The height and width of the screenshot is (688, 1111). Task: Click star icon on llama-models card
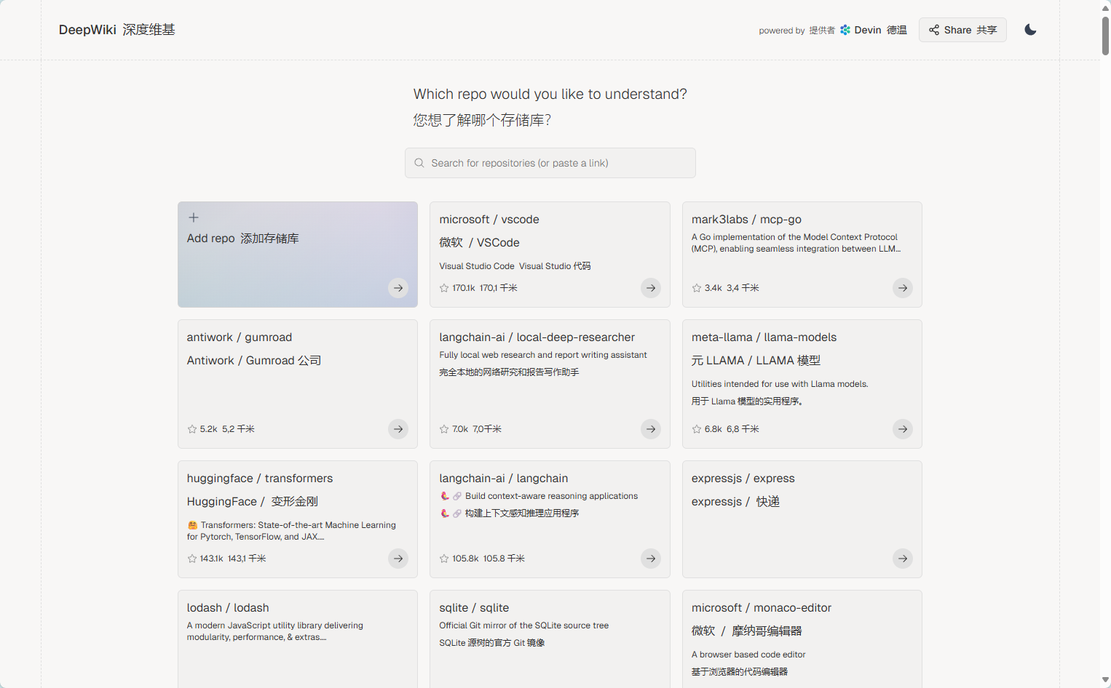pyautogui.click(x=697, y=429)
